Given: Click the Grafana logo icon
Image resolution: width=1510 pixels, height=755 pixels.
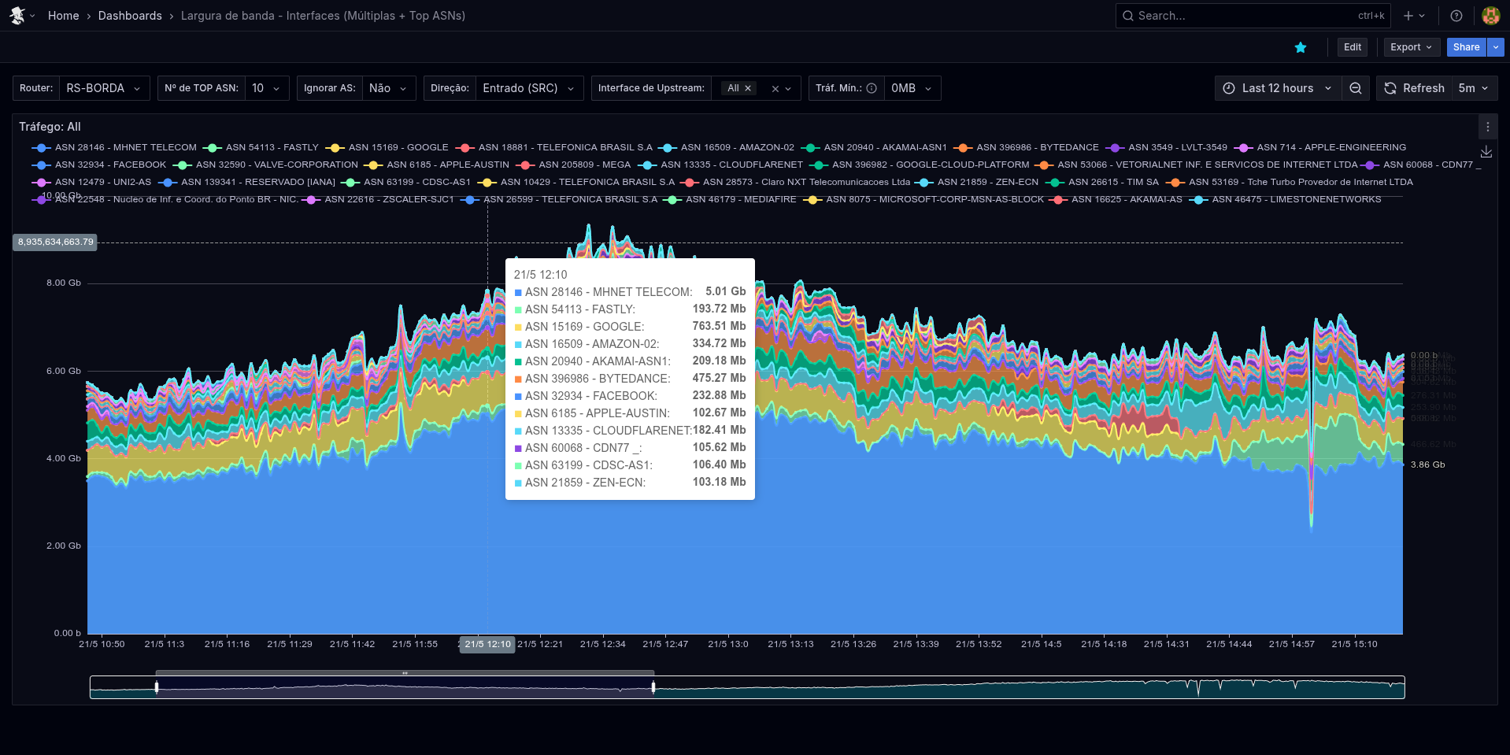Looking at the screenshot, I should (x=17, y=16).
